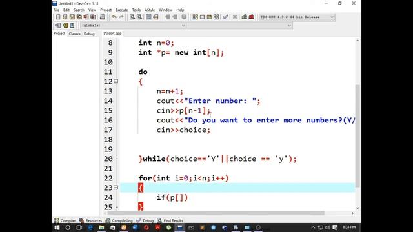This screenshot has height=232, width=413.
Task: Click the Goto Bookmarks icon on second toolbar row
Action: point(72,26)
